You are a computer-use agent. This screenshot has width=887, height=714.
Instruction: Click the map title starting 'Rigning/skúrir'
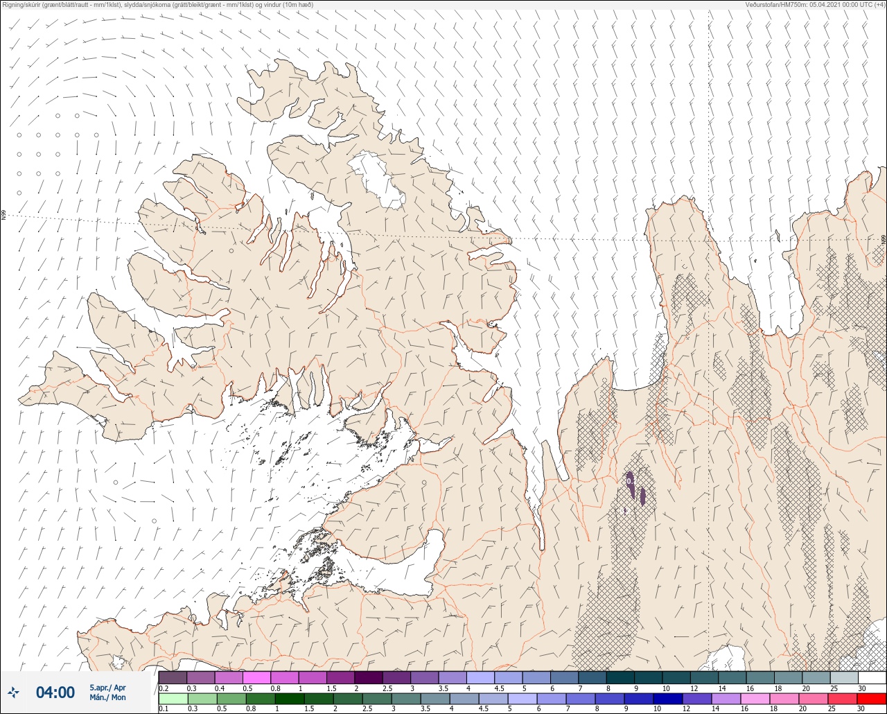[157, 4]
